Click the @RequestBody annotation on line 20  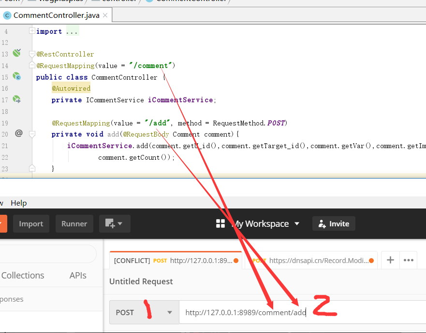pyautogui.click(x=146, y=134)
